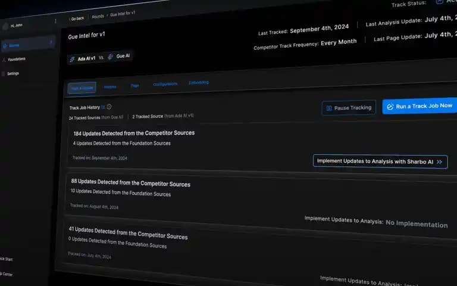
Task: Click Run a Track Job Now
Action: point(420,106)
